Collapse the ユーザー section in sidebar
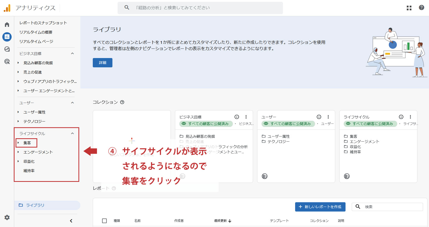429x227 pixels. [x=72, y=103]
